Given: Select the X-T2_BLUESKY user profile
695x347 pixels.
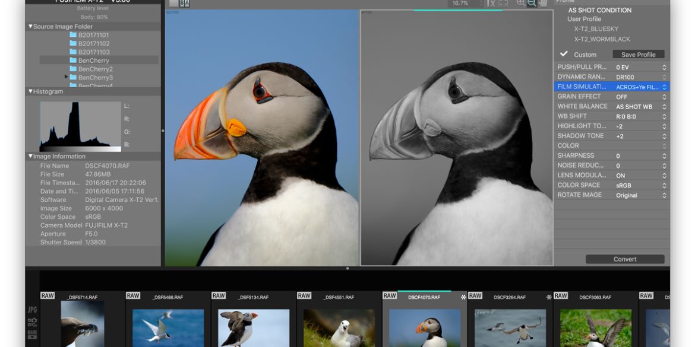Looking at the screenshot, I should [596, 29].
